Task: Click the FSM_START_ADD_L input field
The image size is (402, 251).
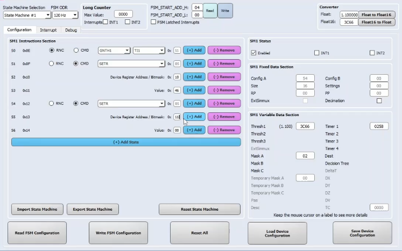Action: tap(197, 15)
